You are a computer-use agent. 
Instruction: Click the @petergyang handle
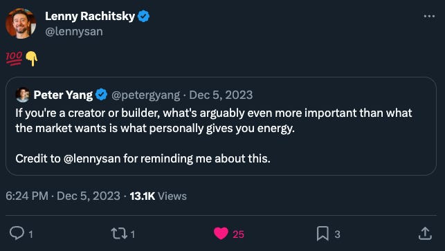145,95
